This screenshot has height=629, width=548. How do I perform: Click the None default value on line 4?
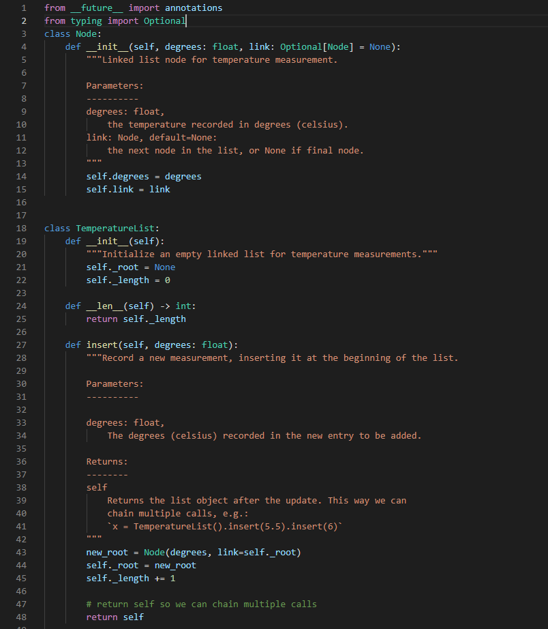coord(380,46)
